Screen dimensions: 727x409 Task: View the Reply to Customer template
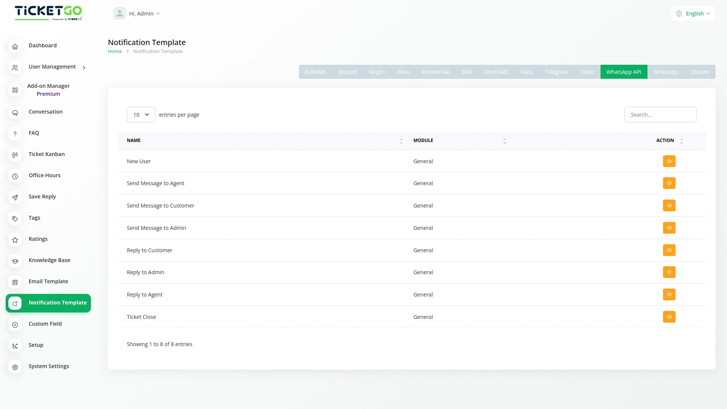(669, 250)
